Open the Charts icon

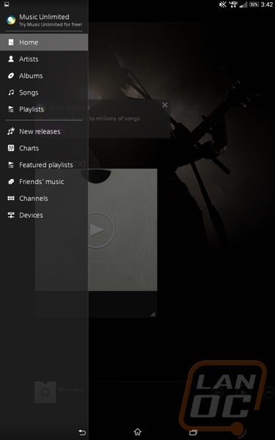click(x=11, y=148)
